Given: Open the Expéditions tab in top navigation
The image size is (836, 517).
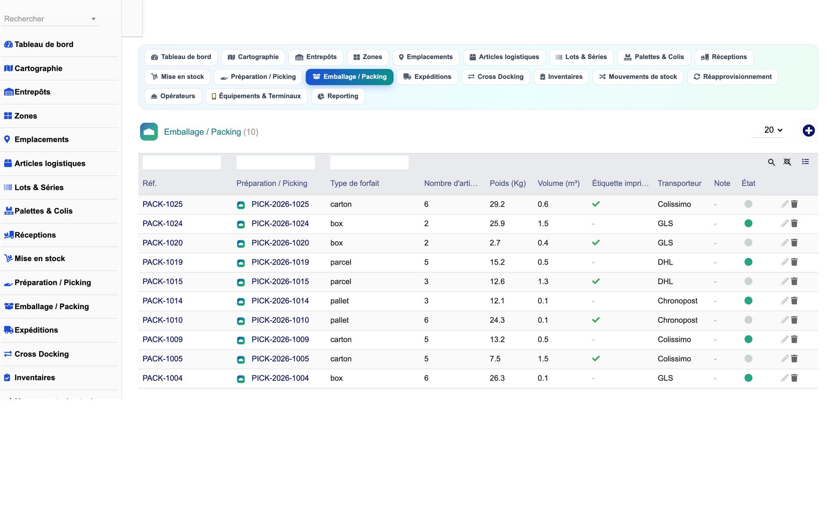Looking at the screenshot, I should (x=427, y=77).
